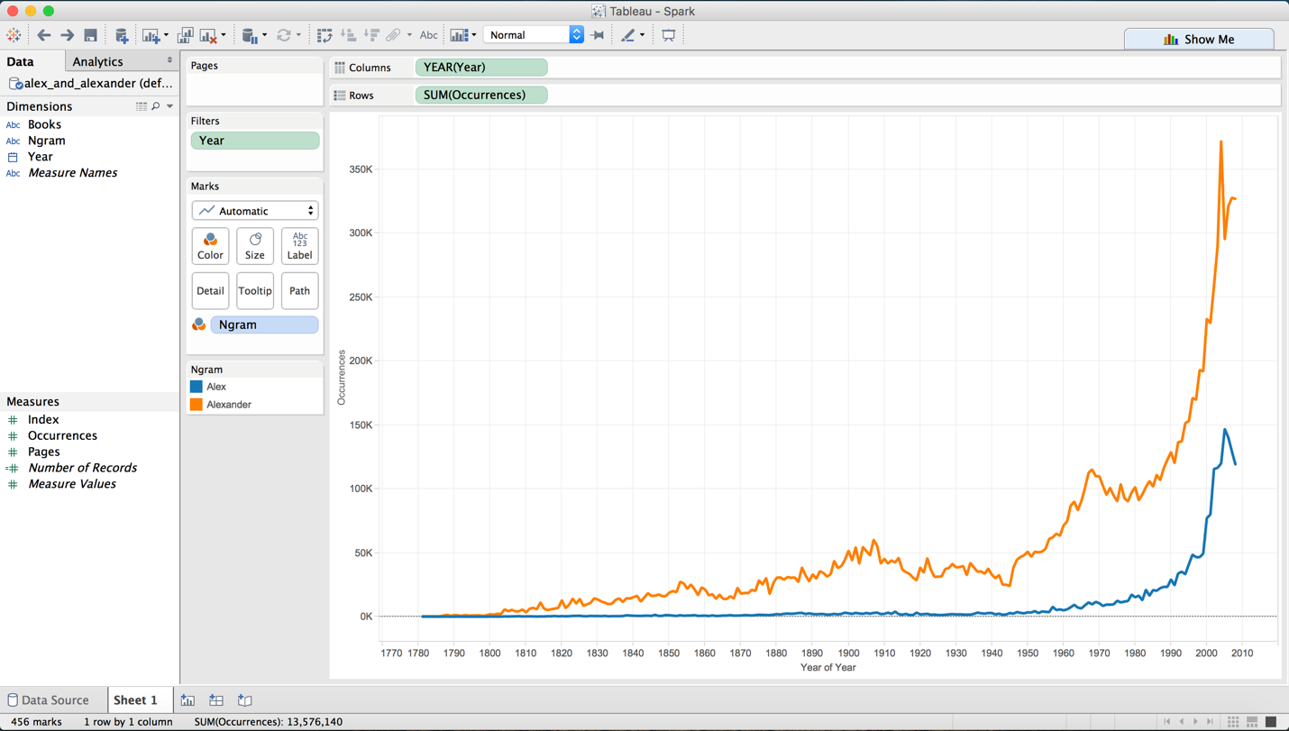Open the Data Source tab

(x=49, y=700)
